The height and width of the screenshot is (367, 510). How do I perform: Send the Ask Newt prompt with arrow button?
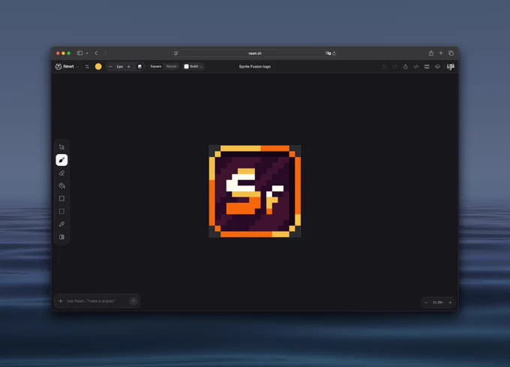(133, 301)
